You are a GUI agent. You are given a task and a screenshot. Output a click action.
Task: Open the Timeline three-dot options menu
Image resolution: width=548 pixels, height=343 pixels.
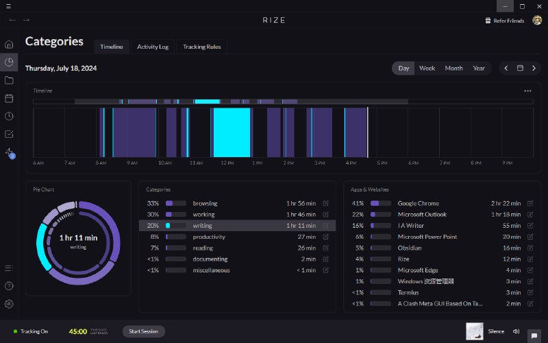(527, 91)
